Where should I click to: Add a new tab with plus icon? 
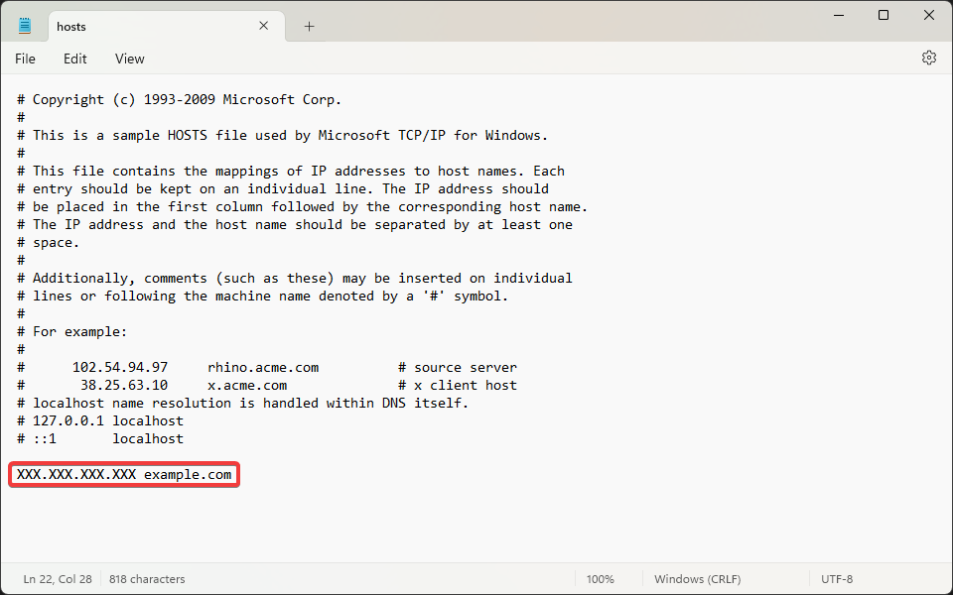[309, 27]
